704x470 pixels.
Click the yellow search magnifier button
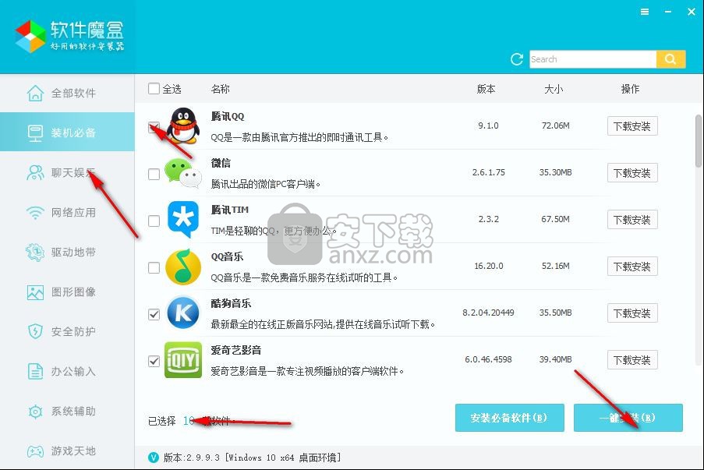tap(670, 59)
